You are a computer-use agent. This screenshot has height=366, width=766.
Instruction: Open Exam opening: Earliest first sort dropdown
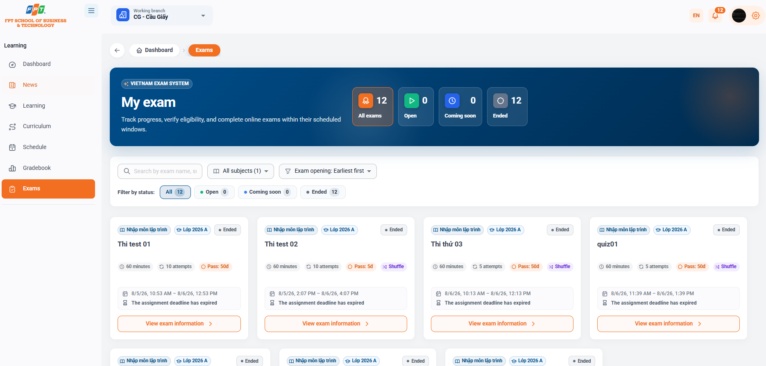pyautogui.click(x=328, y=171)
